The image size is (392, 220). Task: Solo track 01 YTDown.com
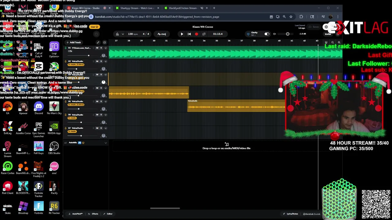coord(101,48)
